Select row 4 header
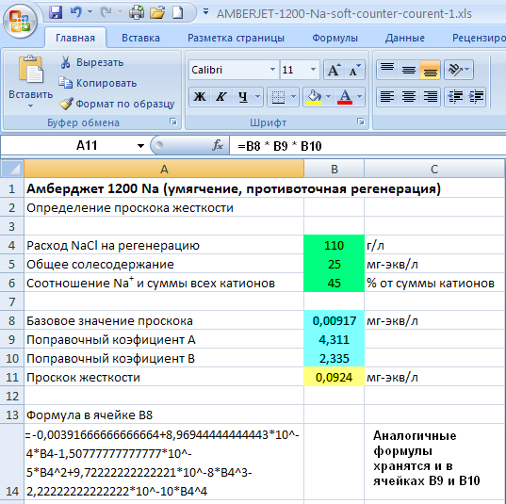Image resolution: width=506 pixels, height=504 pixels. point(12,245)
